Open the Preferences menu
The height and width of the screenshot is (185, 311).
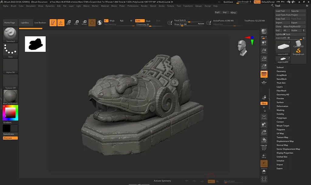(x=133, y=6)
